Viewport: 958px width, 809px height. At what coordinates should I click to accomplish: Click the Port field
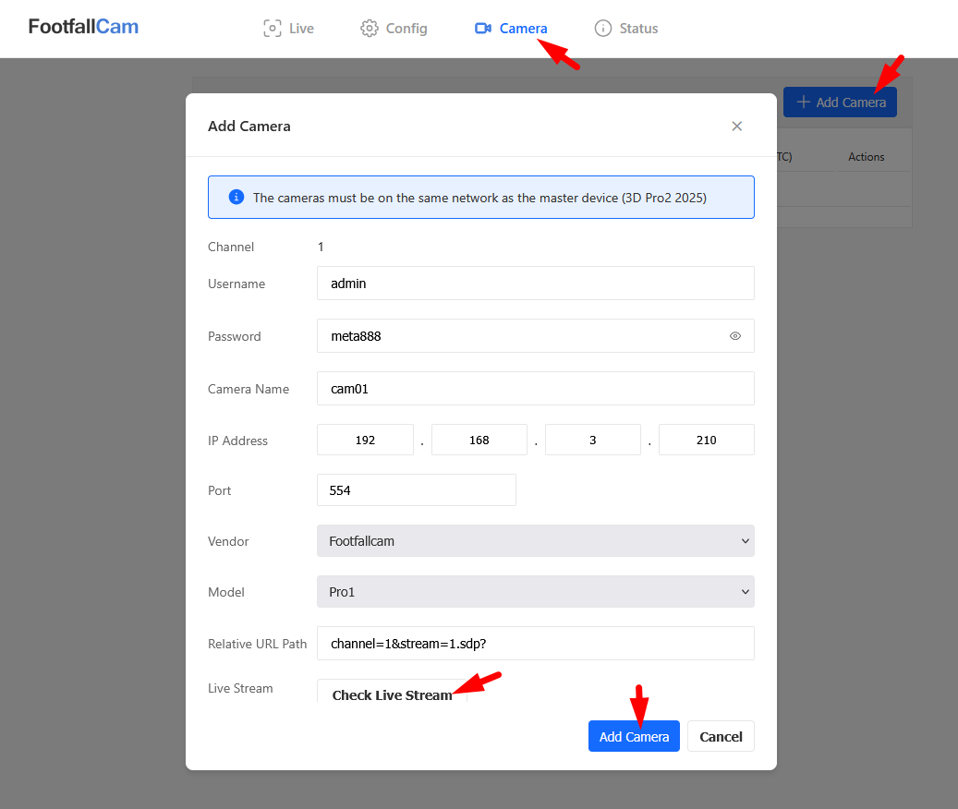[416, 490]
